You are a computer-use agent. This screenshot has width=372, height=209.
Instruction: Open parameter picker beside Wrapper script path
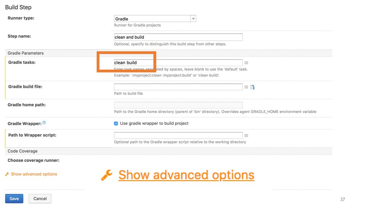point(246,136)
